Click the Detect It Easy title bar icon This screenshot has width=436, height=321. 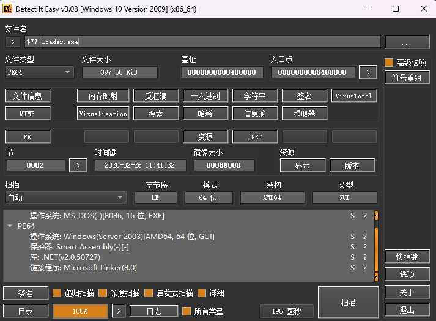9,9
